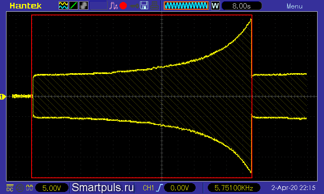Screen dimensions: 324x194
Task: Save waveform with the floppy disk icon
Action: point(144,6)
